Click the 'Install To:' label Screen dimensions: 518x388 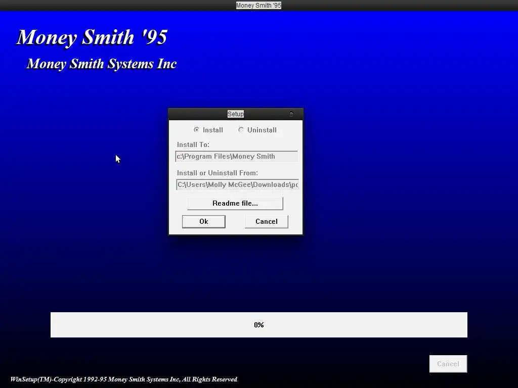[193, 144]
